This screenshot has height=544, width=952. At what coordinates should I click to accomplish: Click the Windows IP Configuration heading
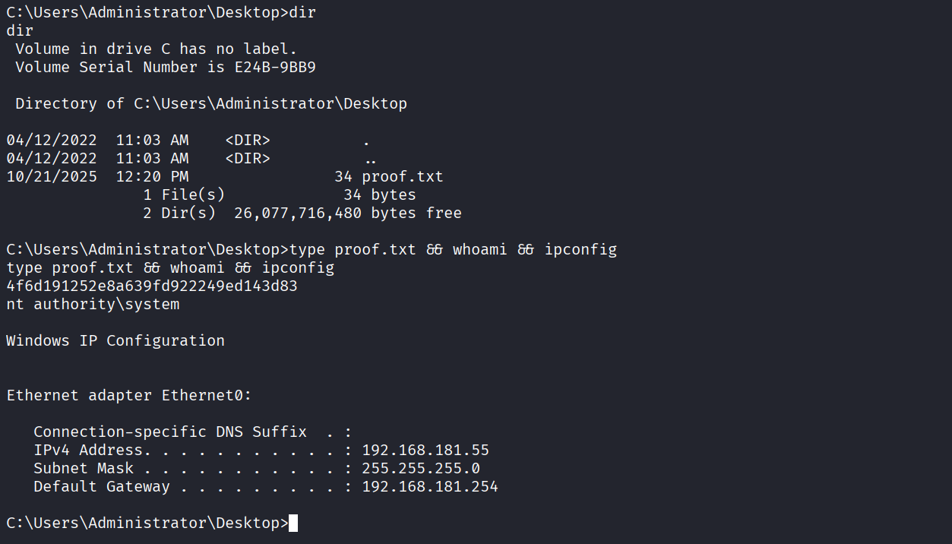pos(115,341)
